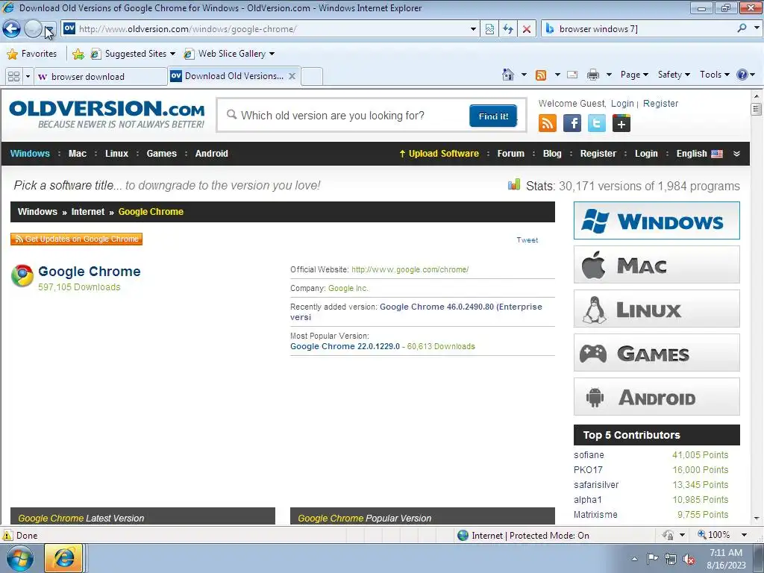Click the Action Center flag tray icon
This screenshot has width=764, height=573.
[x=652, y=558]
